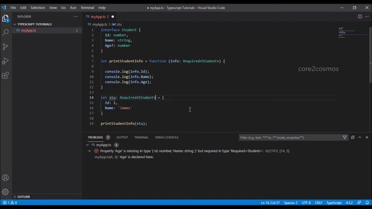Open the Manage gear icon
372x209 pixels.
pyautogui.click(x=5, y=192)
